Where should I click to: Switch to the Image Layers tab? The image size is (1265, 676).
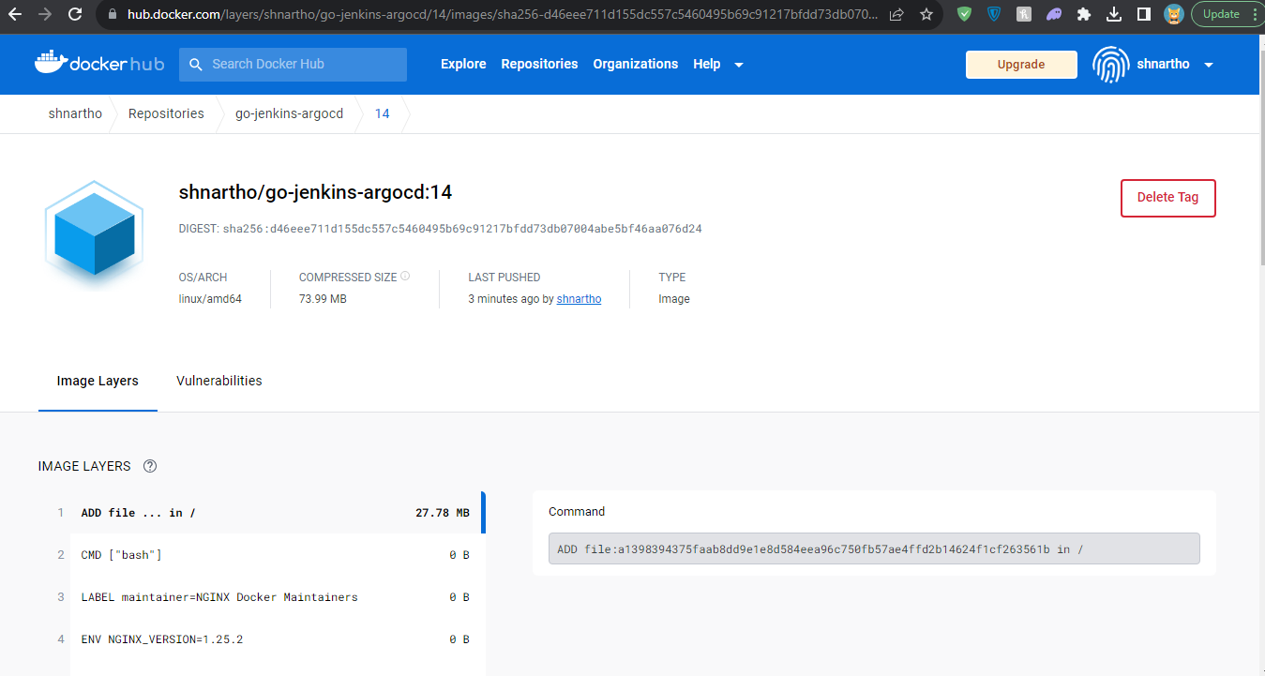pos(98,381)
